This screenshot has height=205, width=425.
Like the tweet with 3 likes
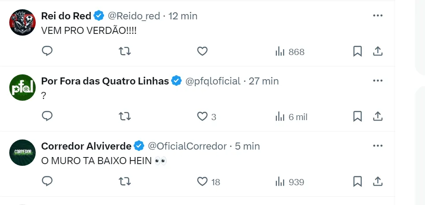tap(202, 116)
